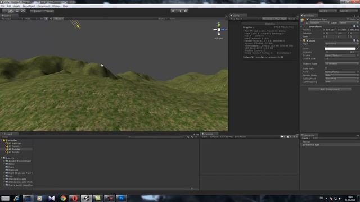The height and width of the screenshot is (202, 360).
Task: Select the Console tab
Action: 209,134
